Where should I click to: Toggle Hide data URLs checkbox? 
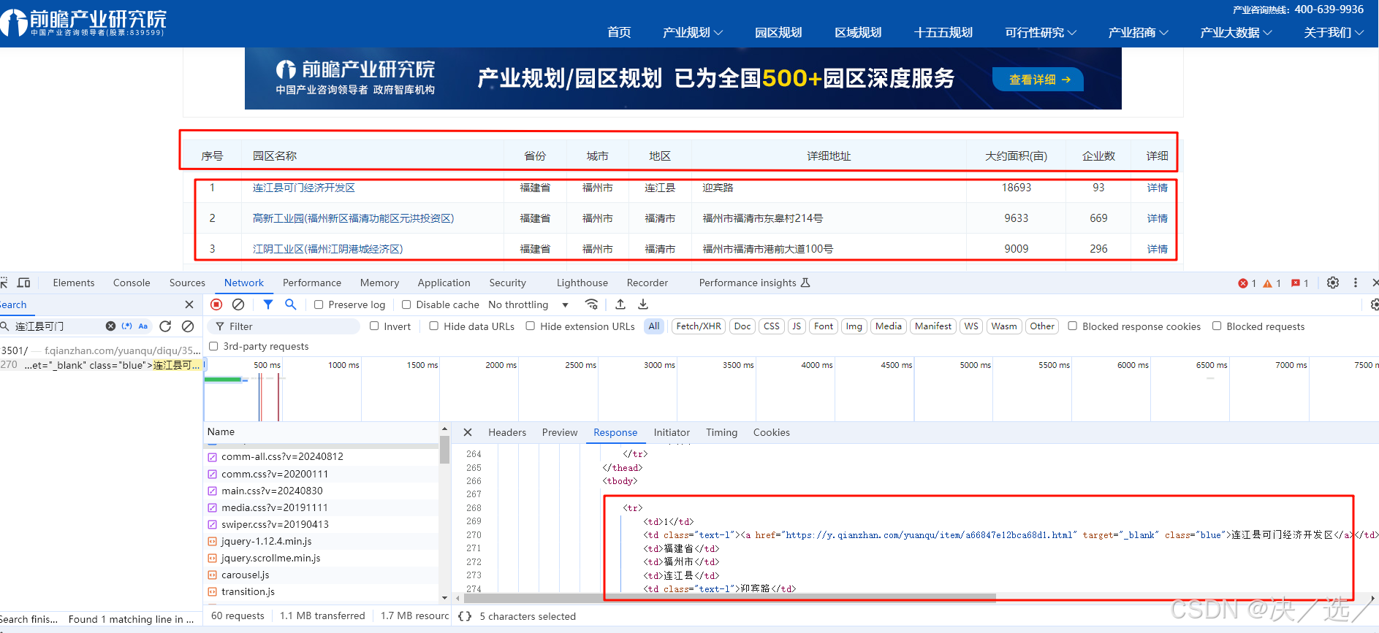click(x=434, y=326)
